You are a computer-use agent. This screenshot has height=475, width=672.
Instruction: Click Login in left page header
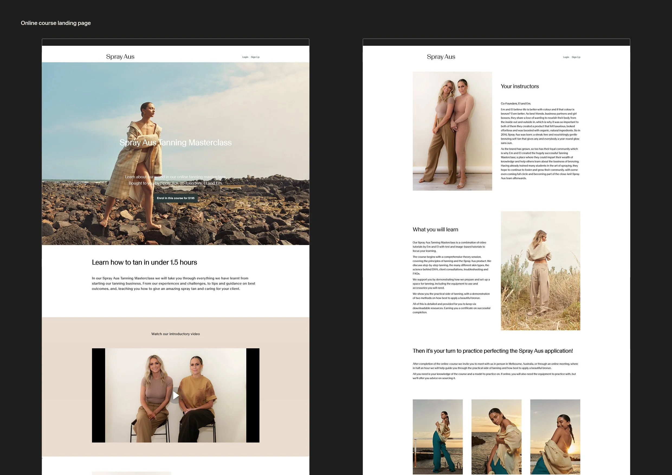[245, 57]
